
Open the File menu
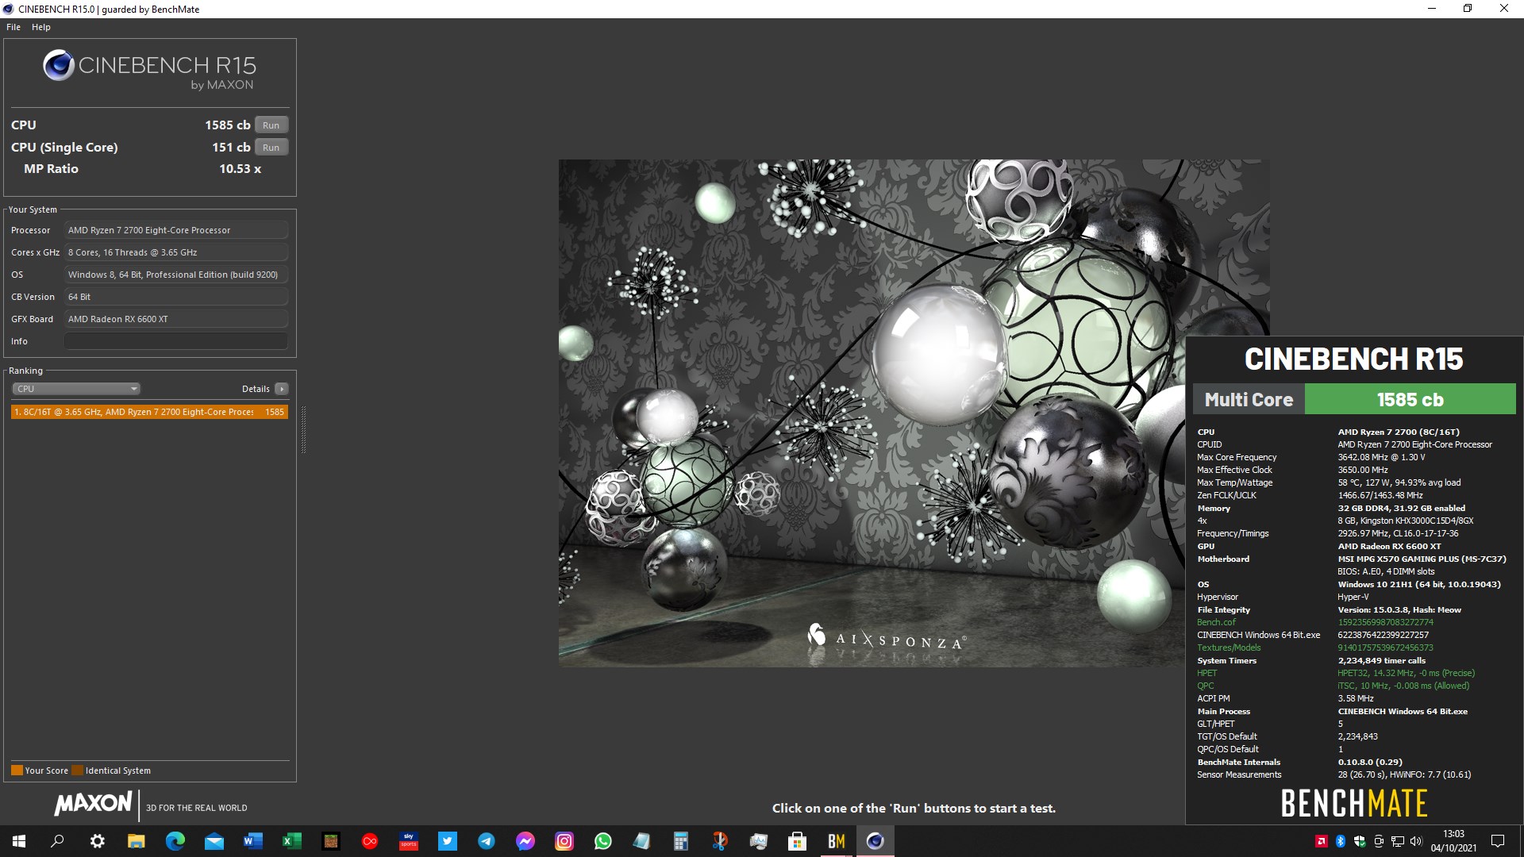click(x=13, y=27)
